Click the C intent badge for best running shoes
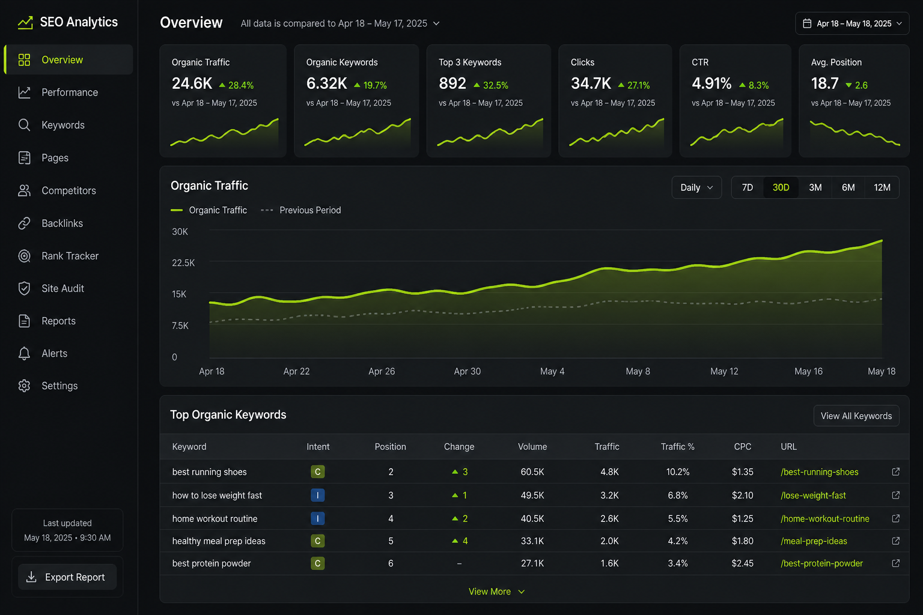The height and width of the screenshot is (615, 923). coord(317,472)
